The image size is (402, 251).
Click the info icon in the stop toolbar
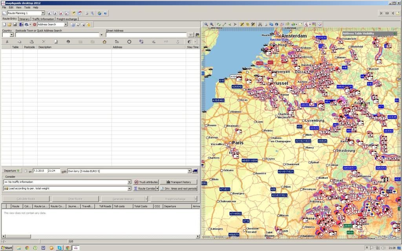click(68, 42)
